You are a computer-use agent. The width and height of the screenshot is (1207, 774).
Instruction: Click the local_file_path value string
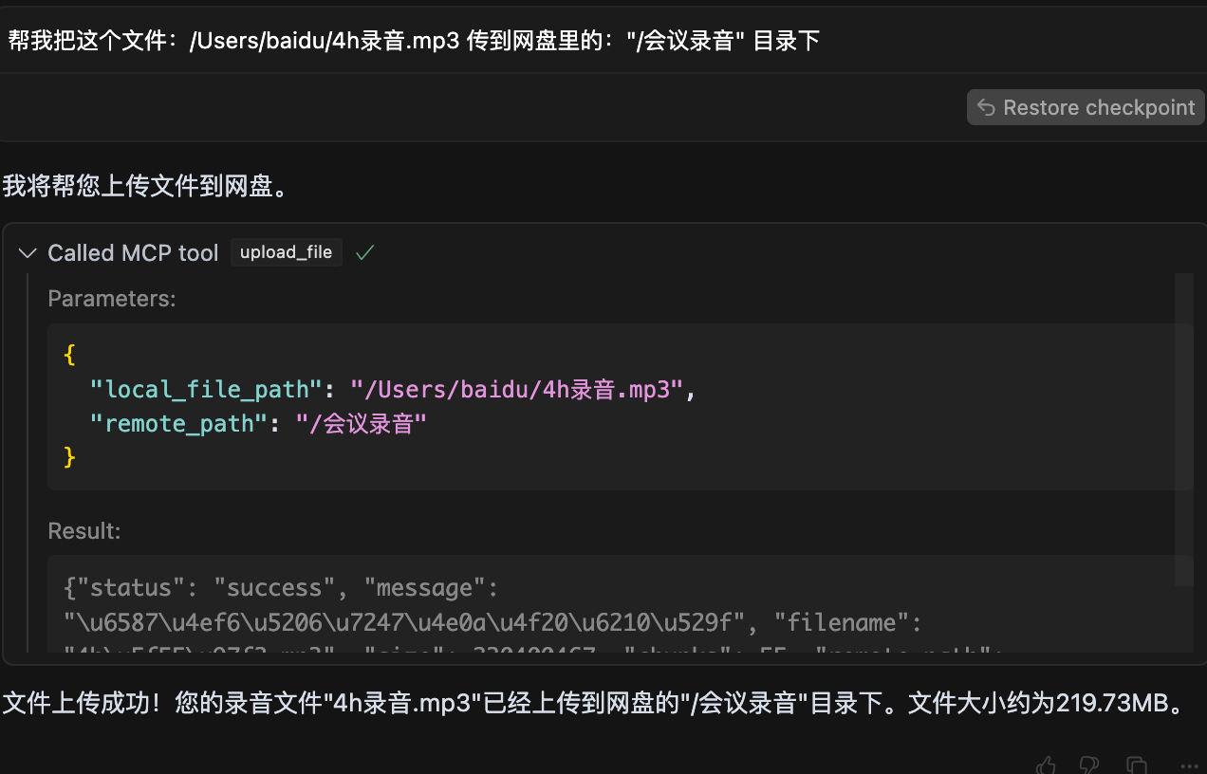[x=516, y=389]
